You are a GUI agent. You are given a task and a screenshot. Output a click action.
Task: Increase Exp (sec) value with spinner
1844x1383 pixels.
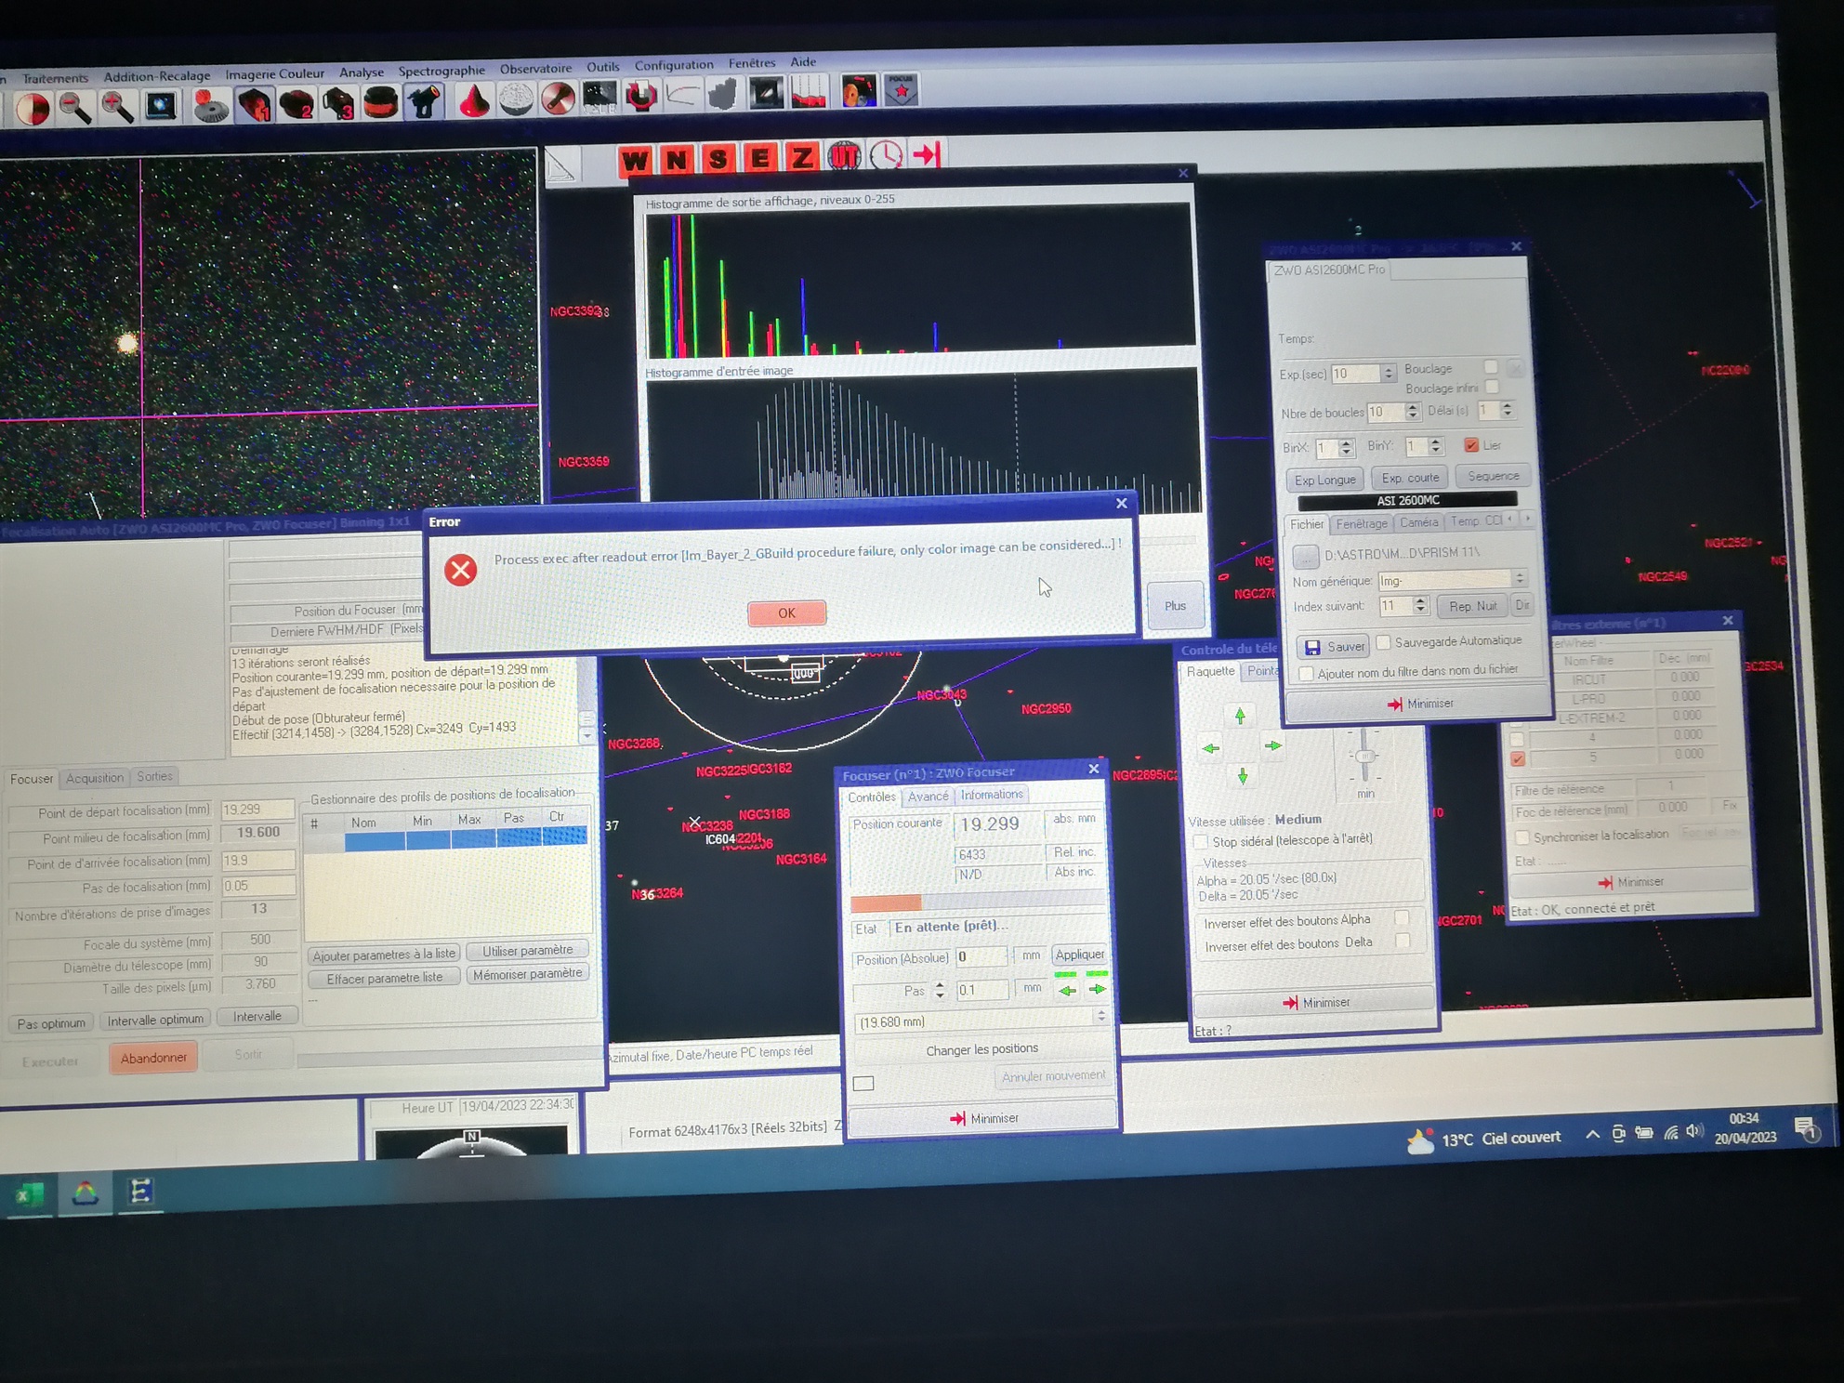click(1389, 369)
